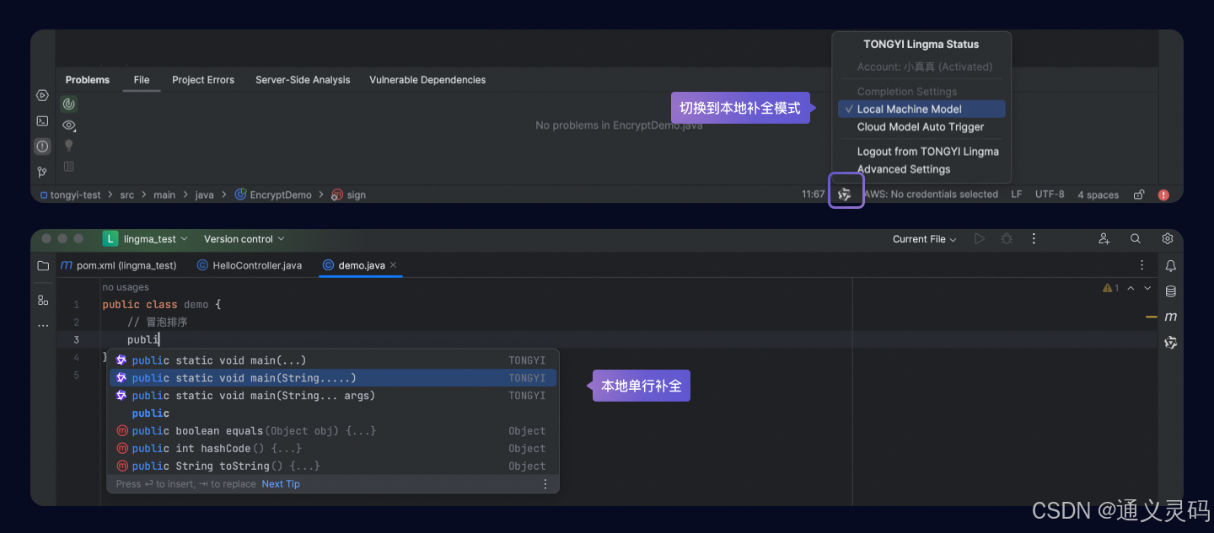Open the lingma_test project dropdown
1214x533 pixels.
(x=146, y=239)
